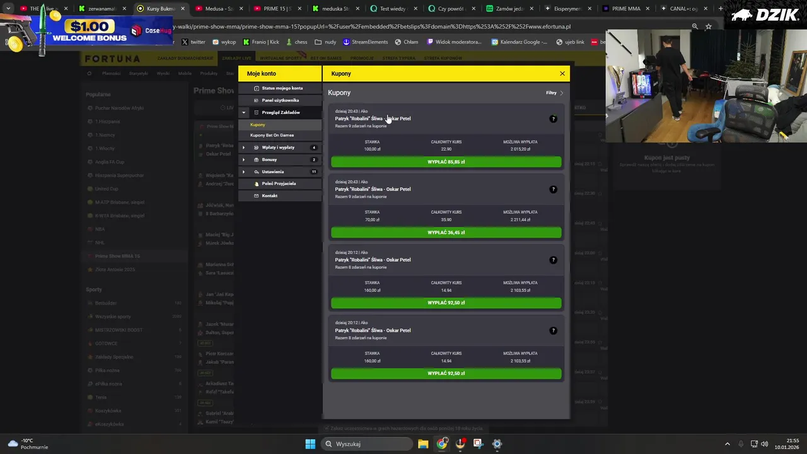Open Filtry chevron
The height and width of the screenshot is (454, 807).
click(562, 93)
